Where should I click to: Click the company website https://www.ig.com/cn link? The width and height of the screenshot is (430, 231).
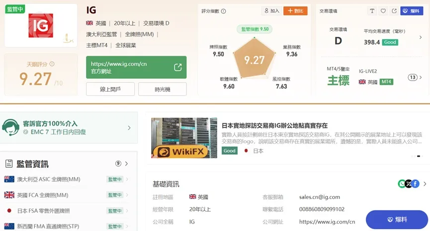[x=327, y=222]
